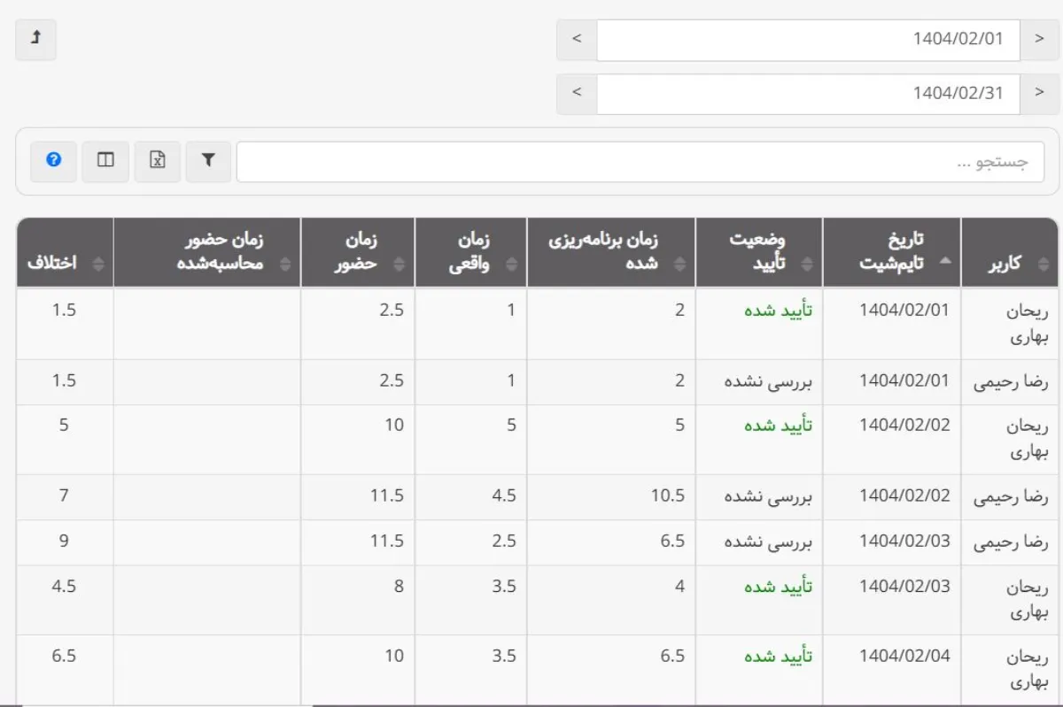The width and height of the screenshot is (1063, 707).
Task: Open the help question-mark icon
Action: 53,161
